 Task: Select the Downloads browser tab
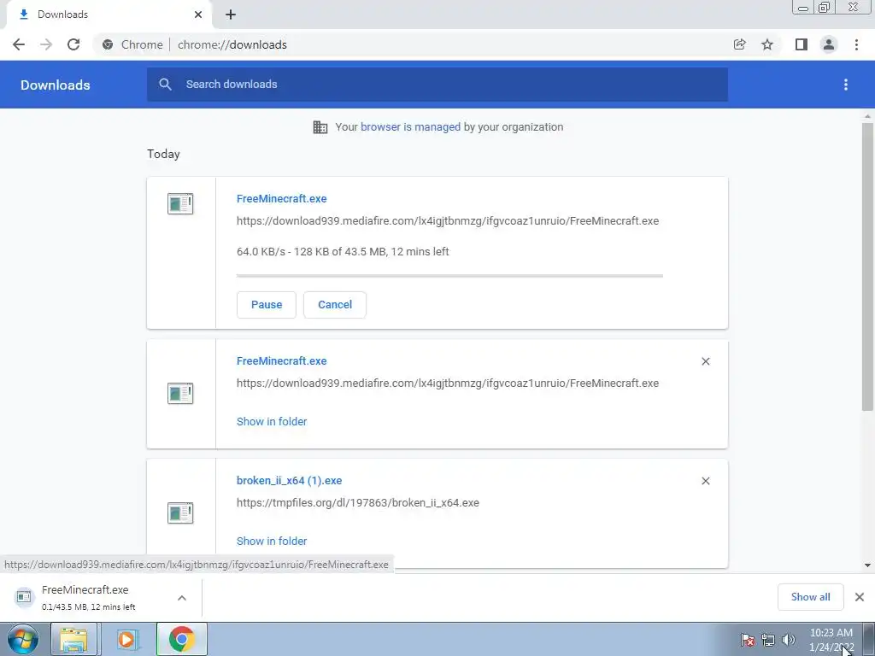(109, 15)
